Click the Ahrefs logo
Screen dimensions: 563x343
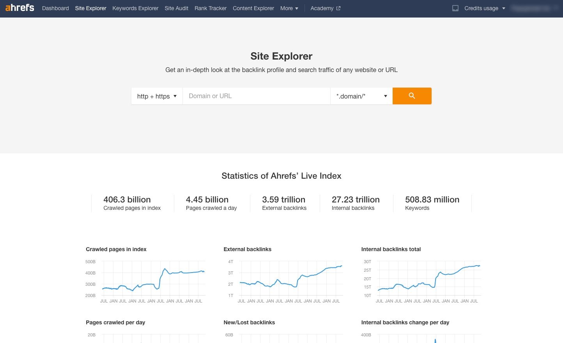coord(20,8)
